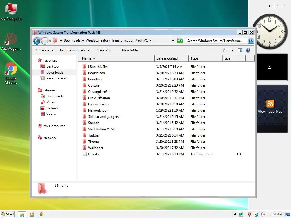
Task: Click the green refresh button
Action: coord(180,41)
